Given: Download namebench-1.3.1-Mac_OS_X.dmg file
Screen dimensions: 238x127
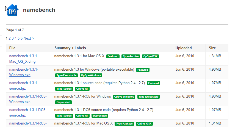Looking at the screenshot, I should coord(24,59).
